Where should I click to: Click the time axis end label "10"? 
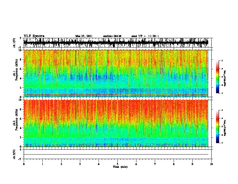tap(211, 164)
